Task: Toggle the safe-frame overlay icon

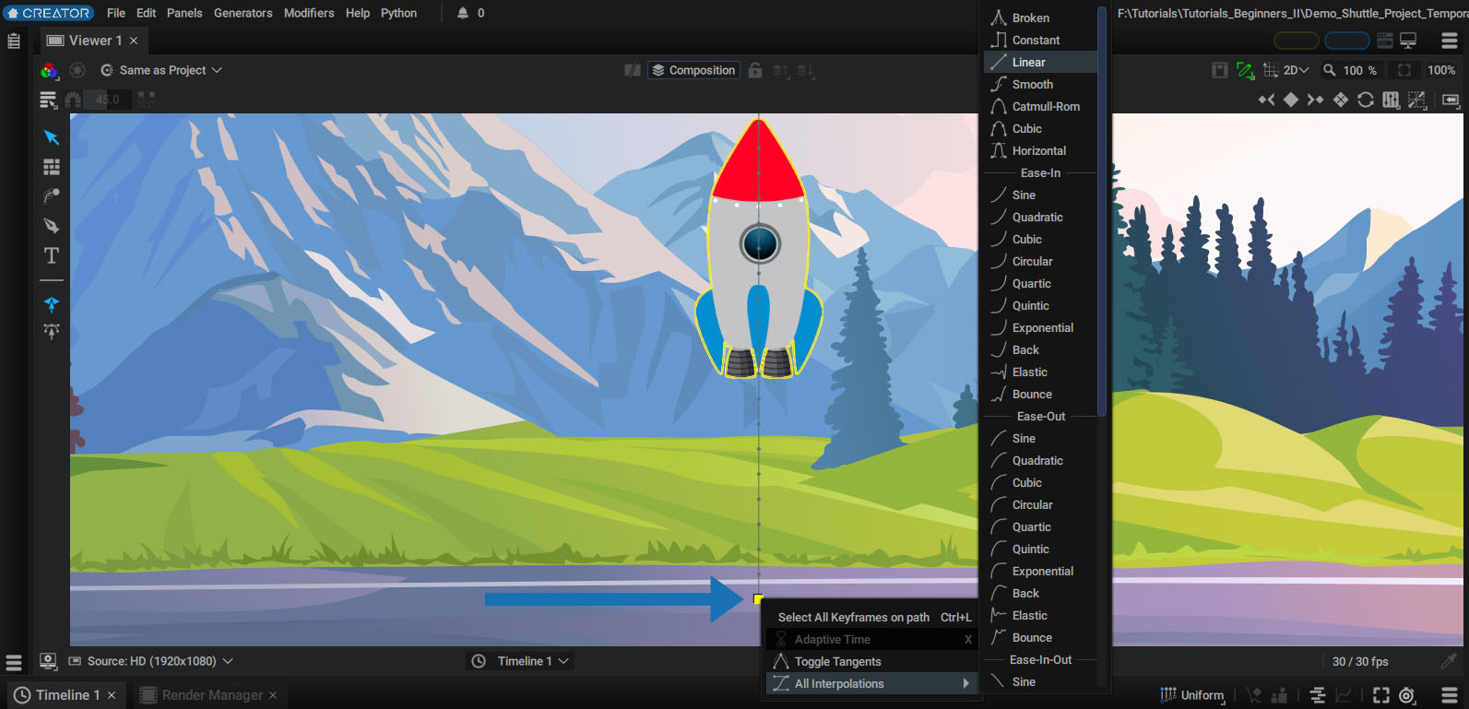Action: tap(1219, 70)
